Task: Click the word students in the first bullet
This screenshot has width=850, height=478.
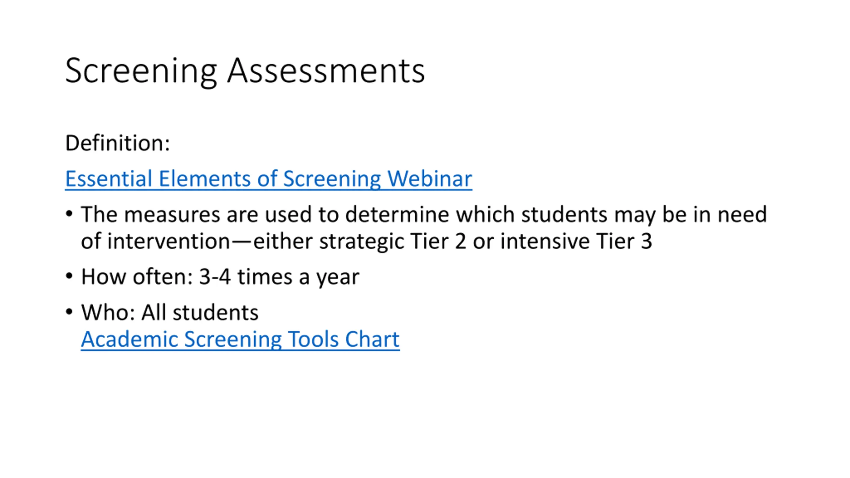Action: point(564,214)
